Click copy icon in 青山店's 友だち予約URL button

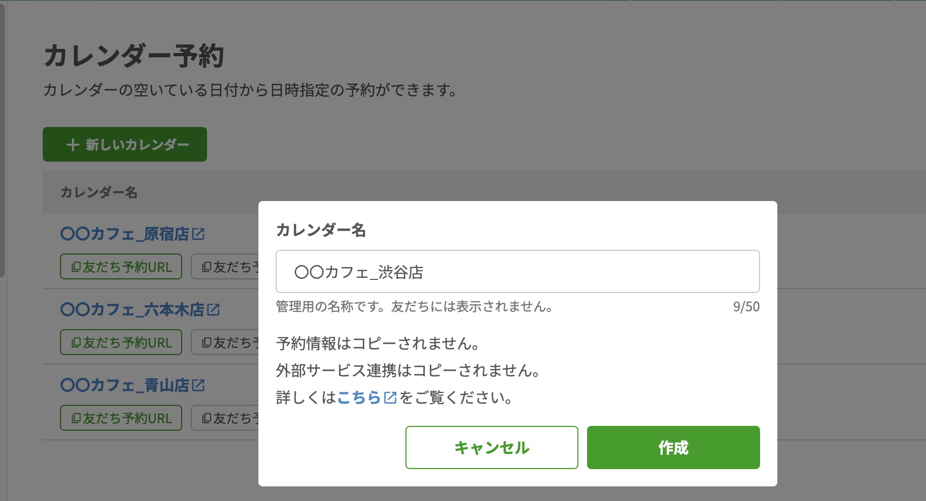[x=76, y=418]
